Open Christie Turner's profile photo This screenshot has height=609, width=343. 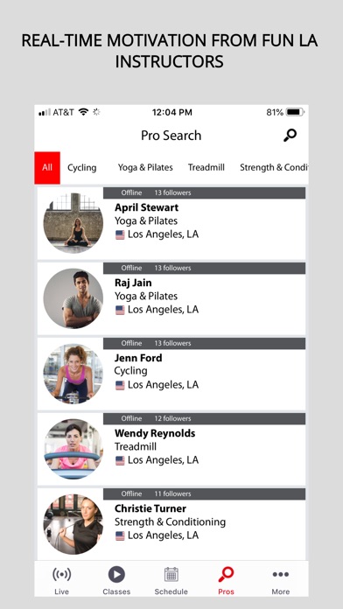(73, 524)
